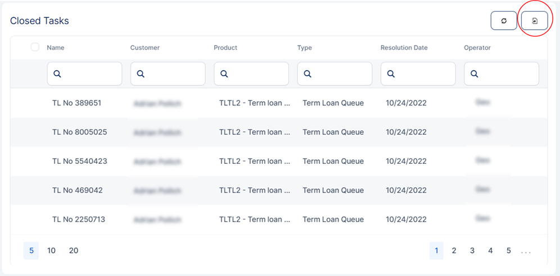Click the refresh icon button

(x=503, y=21)
